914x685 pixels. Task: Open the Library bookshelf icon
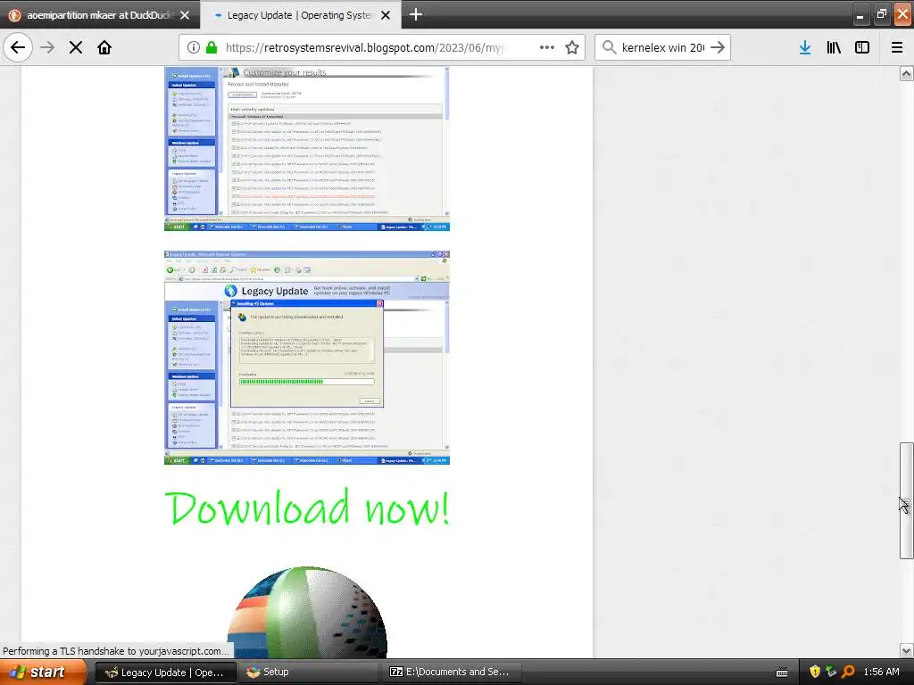(834, 48)
